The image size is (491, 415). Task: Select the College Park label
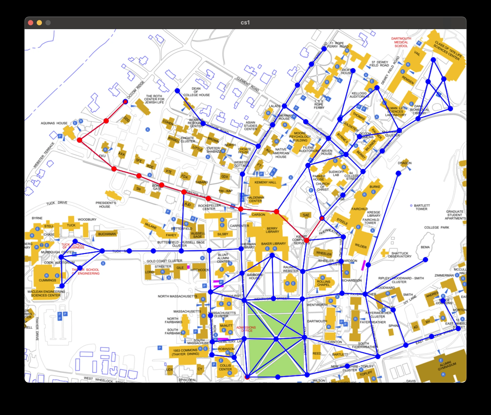click(436, 227)
